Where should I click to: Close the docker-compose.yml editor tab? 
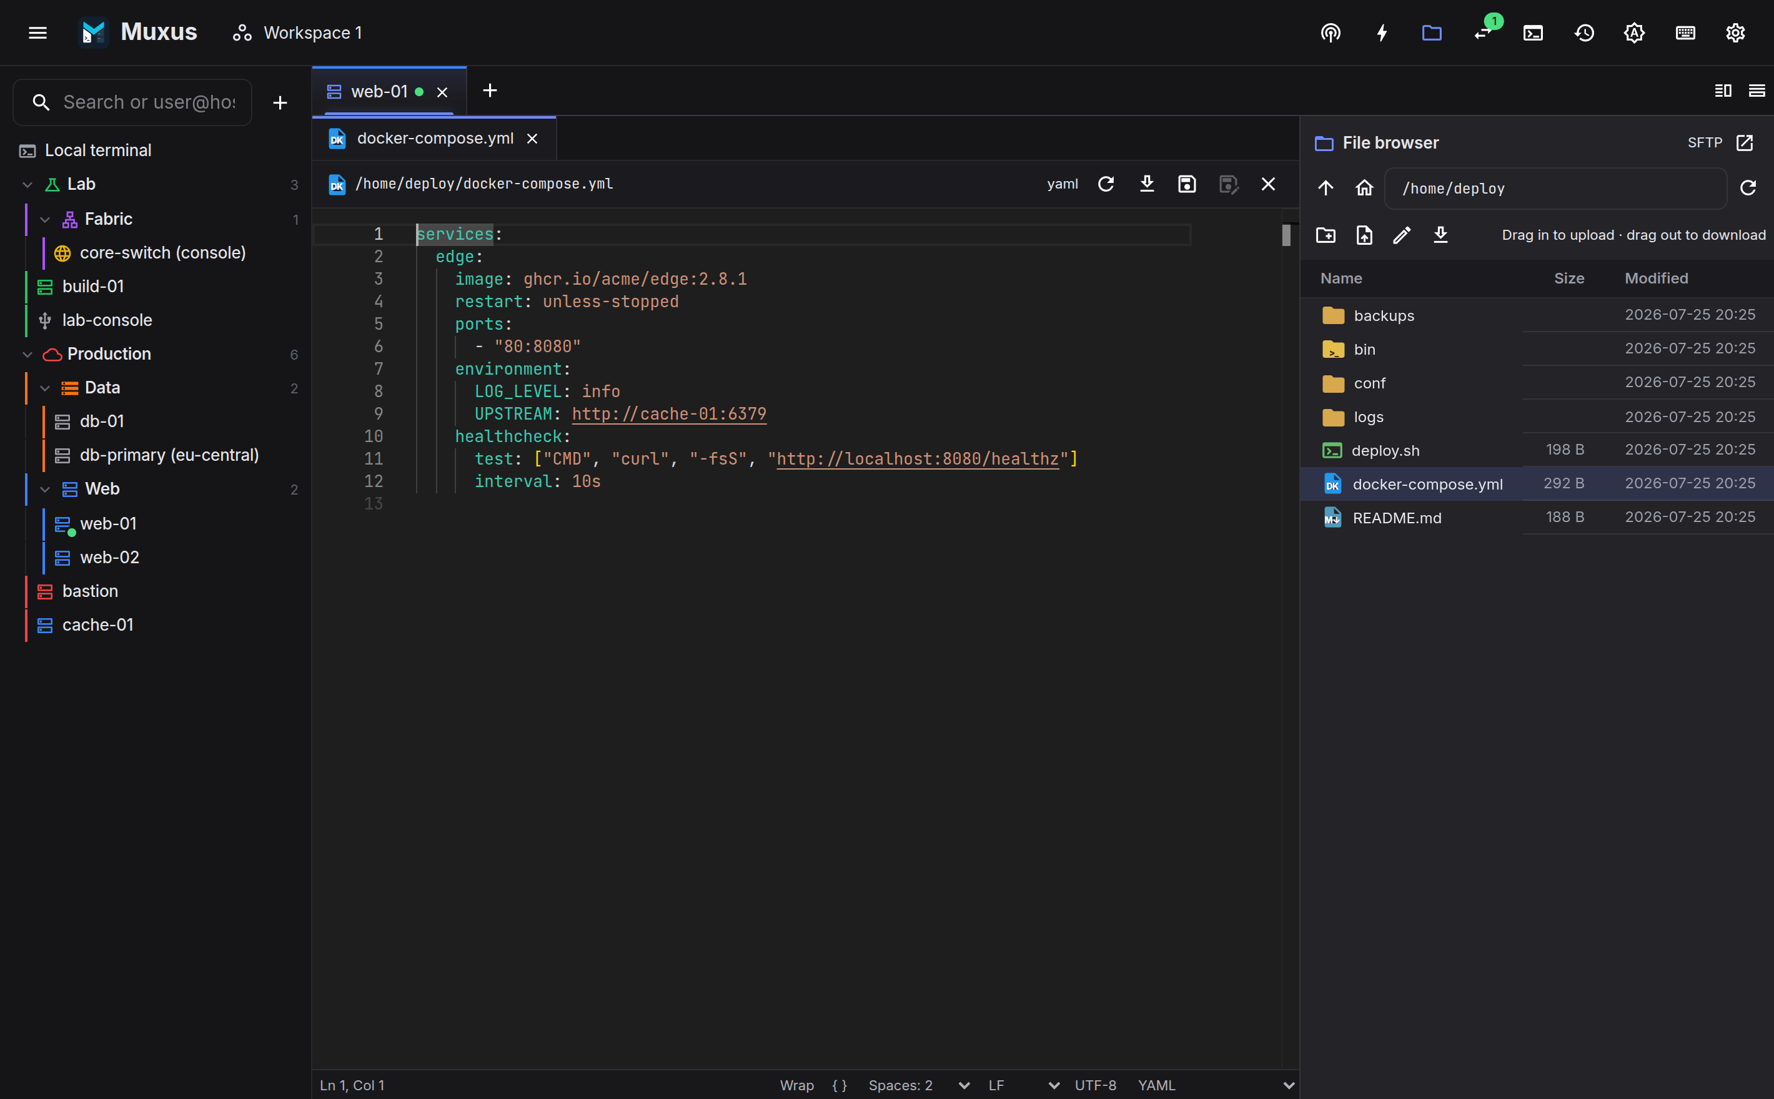click(532, 139)
